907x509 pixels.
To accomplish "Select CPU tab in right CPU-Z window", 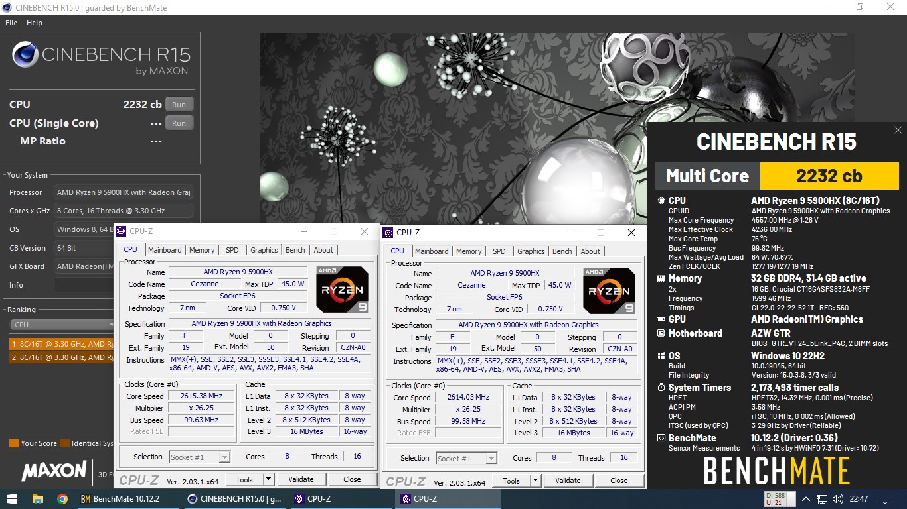I will (397, 251).
